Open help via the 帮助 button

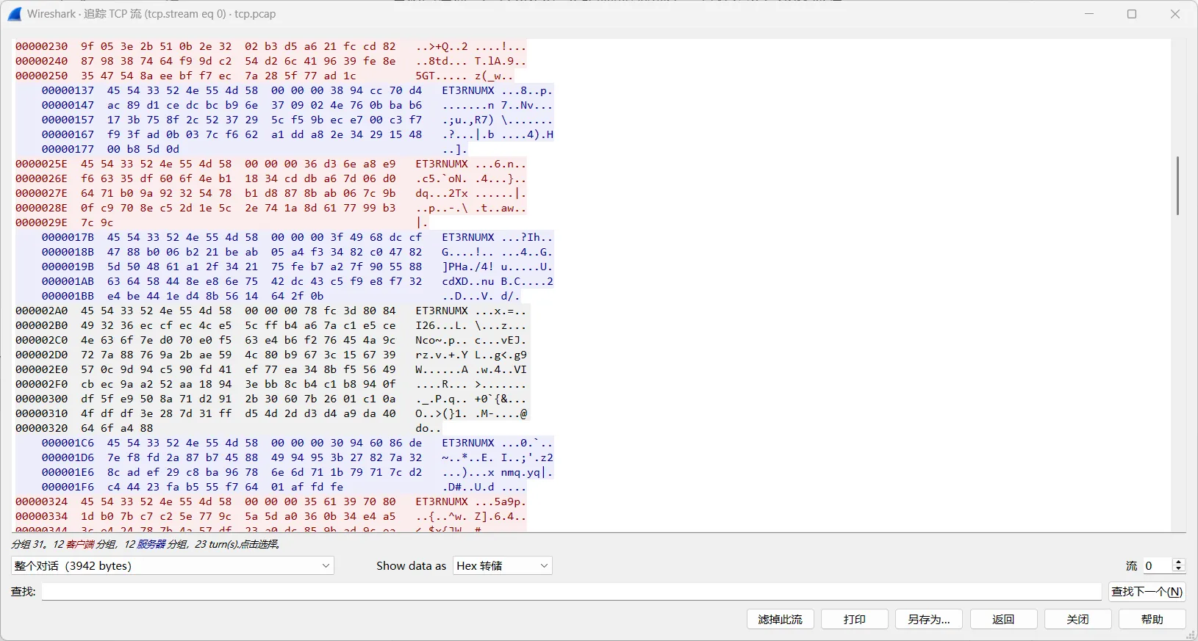tap(1152, 619)
